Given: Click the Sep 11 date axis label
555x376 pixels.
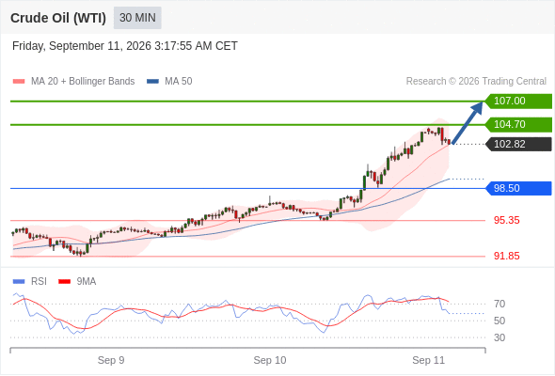Looking at the screenshot, I should click(x=428, y=360).
